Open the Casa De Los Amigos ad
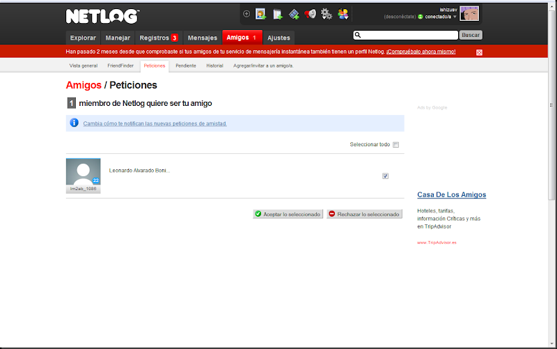Viewport: 557px width, 349px height. 451,195
